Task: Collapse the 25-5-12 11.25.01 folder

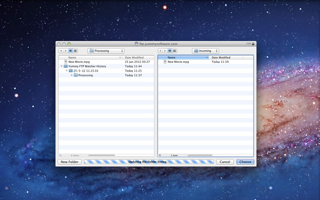Action: [x=66, y=71]
